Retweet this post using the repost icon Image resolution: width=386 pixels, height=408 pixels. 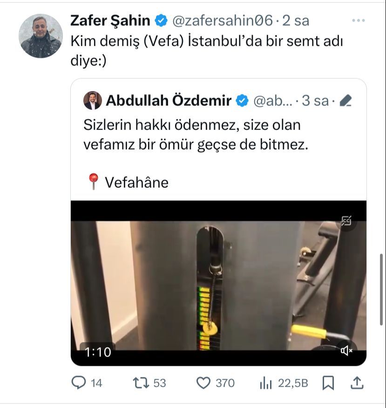pos(141,383)
